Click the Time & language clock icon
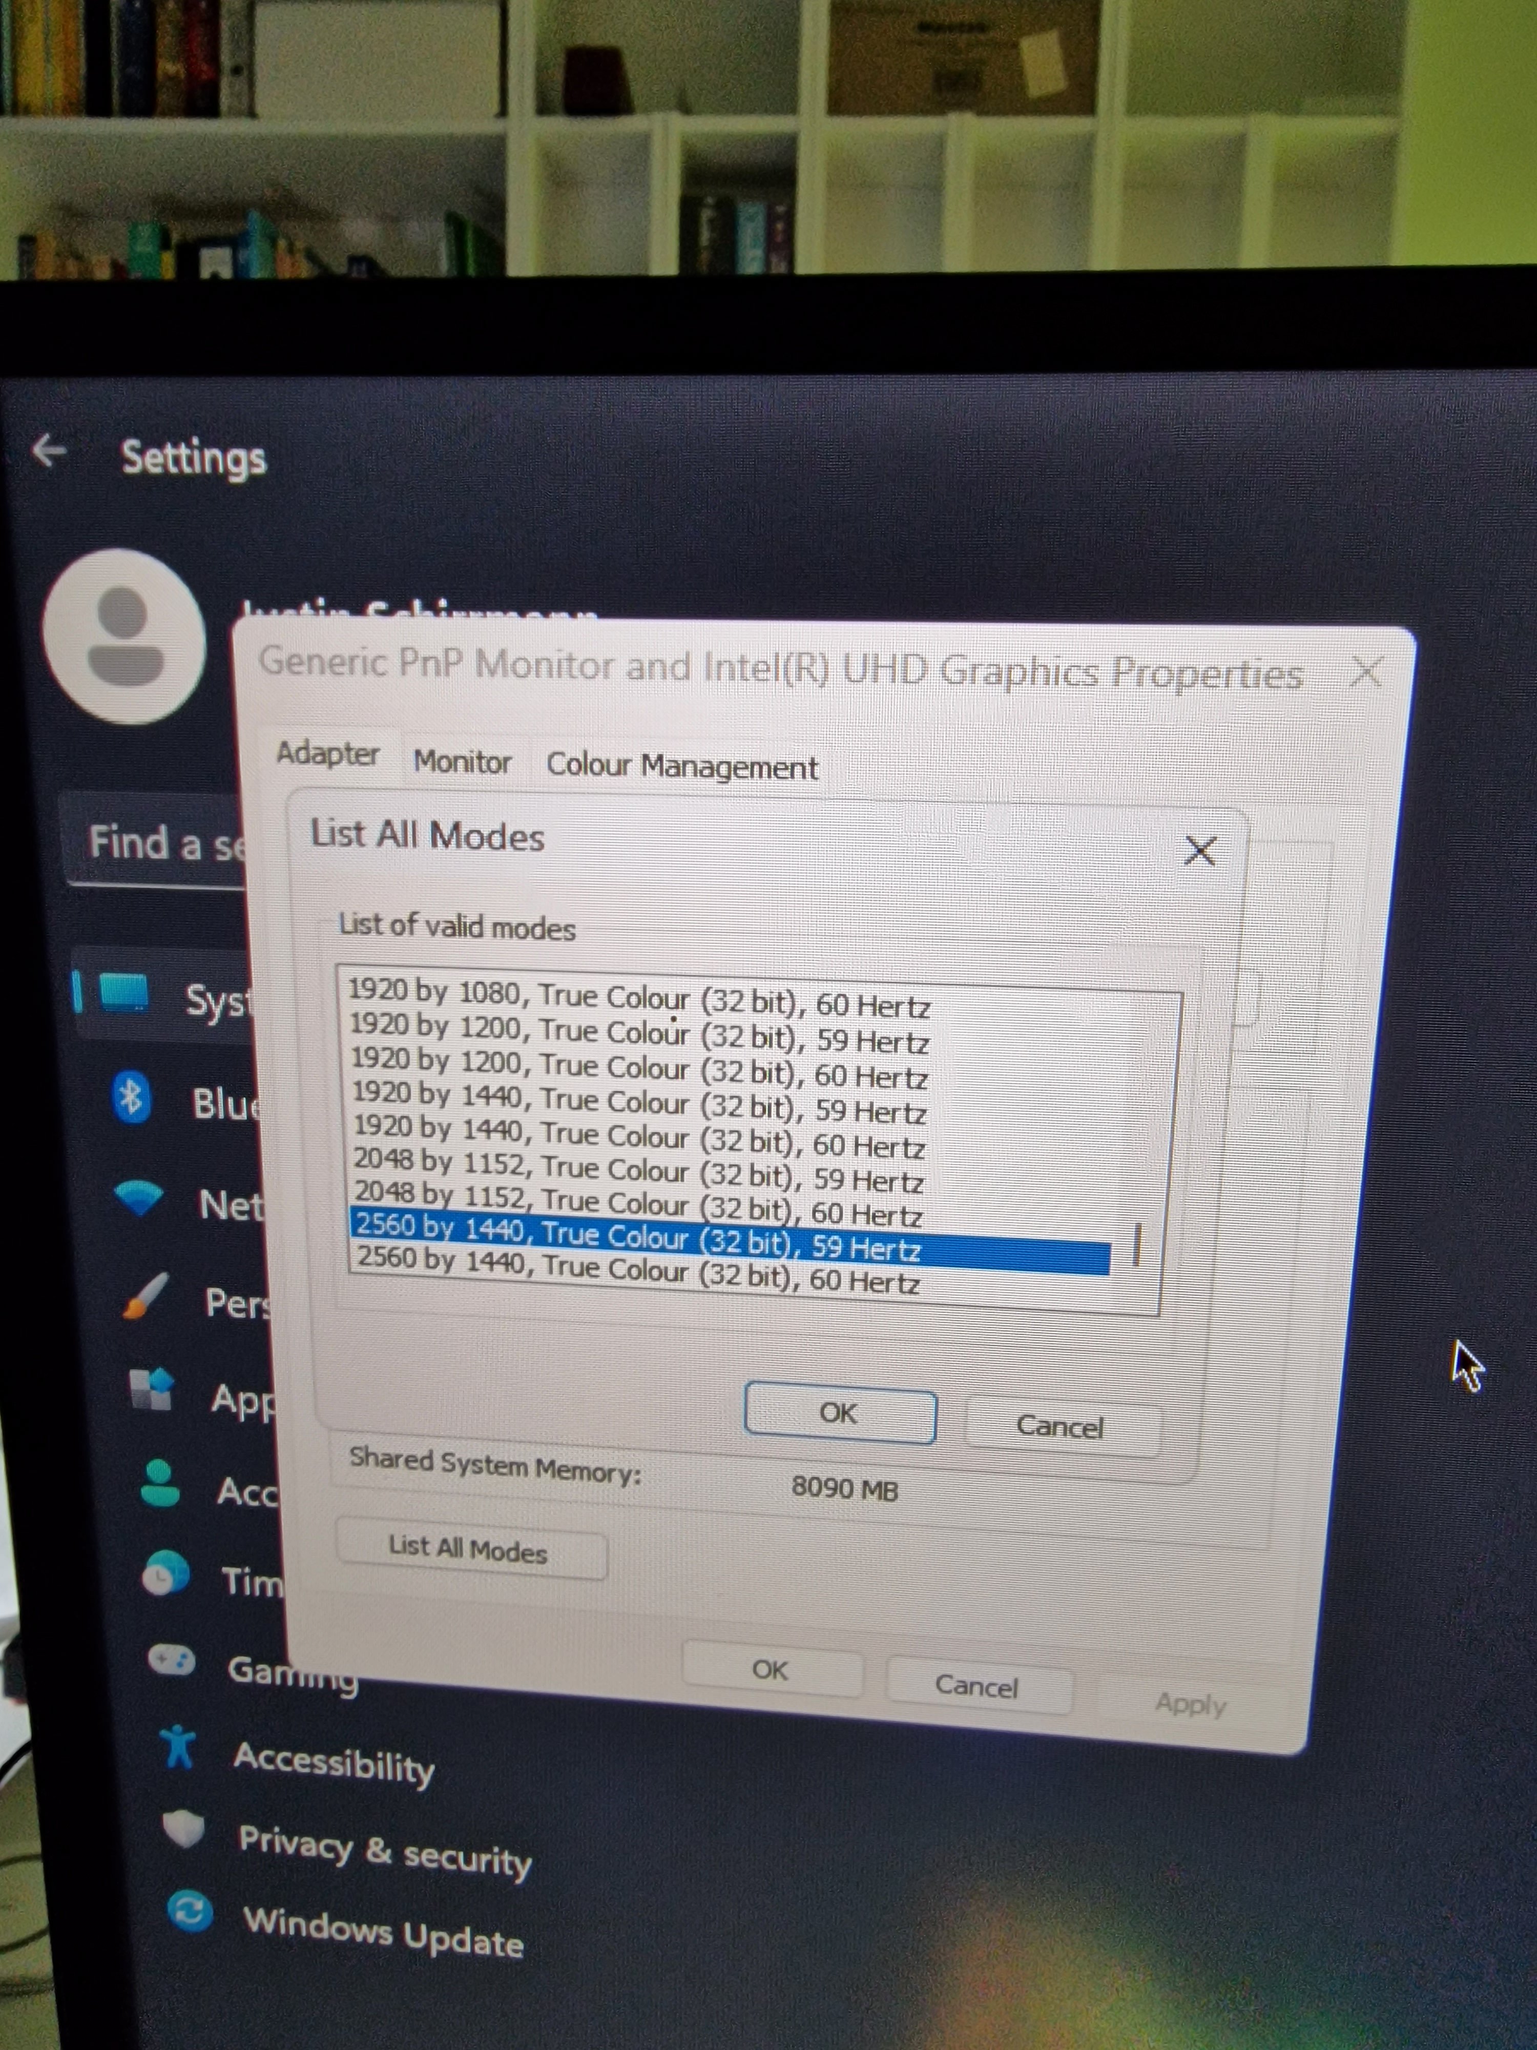1537x2050 pixels. point(166,1574)
